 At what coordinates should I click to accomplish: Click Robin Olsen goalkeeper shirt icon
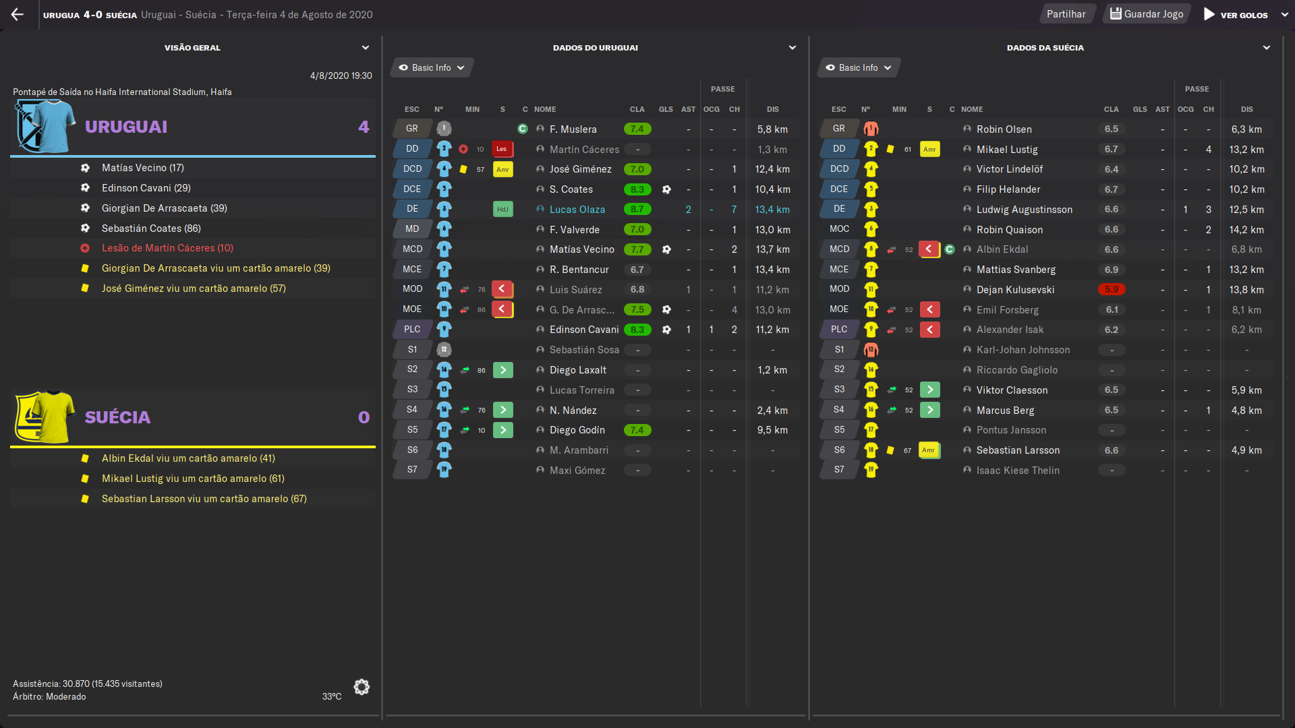pos(871,129)
